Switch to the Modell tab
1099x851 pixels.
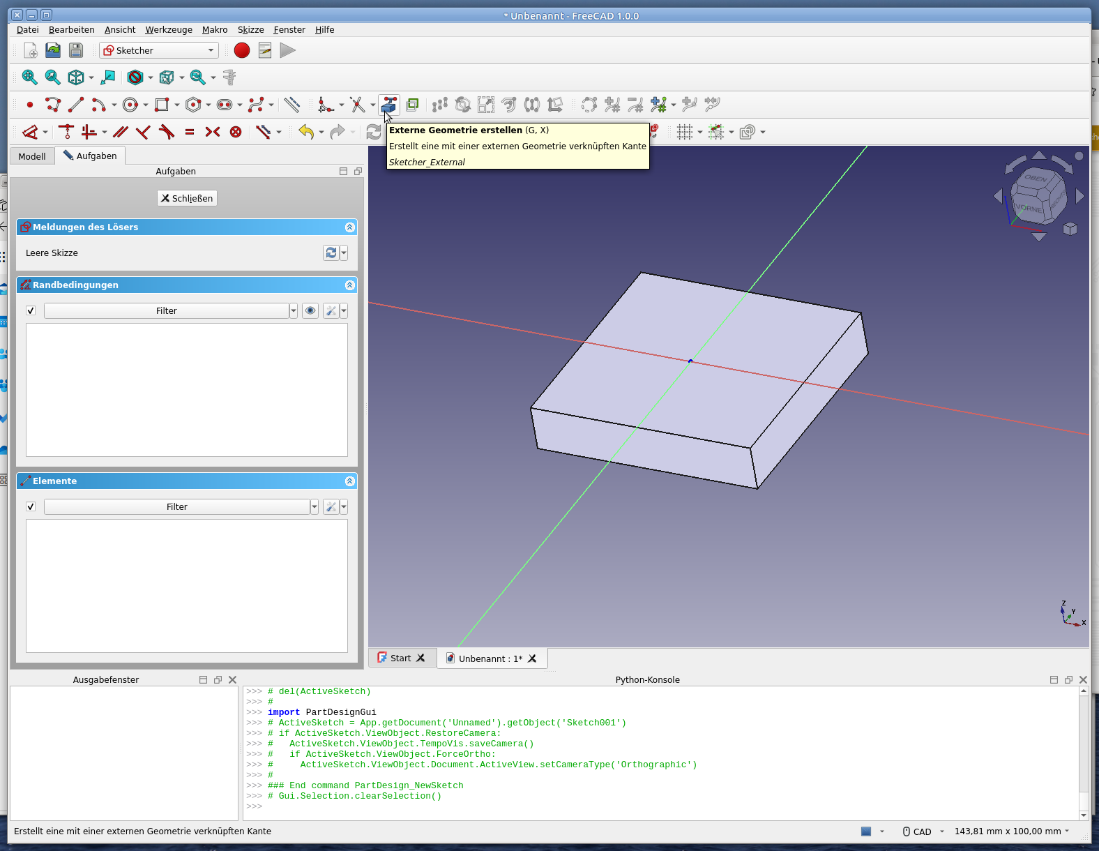(32, 156)
